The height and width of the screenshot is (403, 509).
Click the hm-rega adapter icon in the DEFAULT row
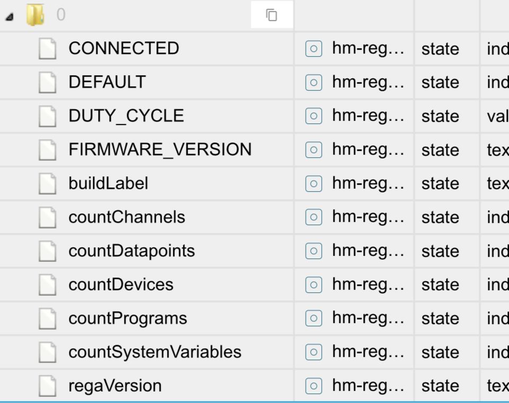pos(313,83)
